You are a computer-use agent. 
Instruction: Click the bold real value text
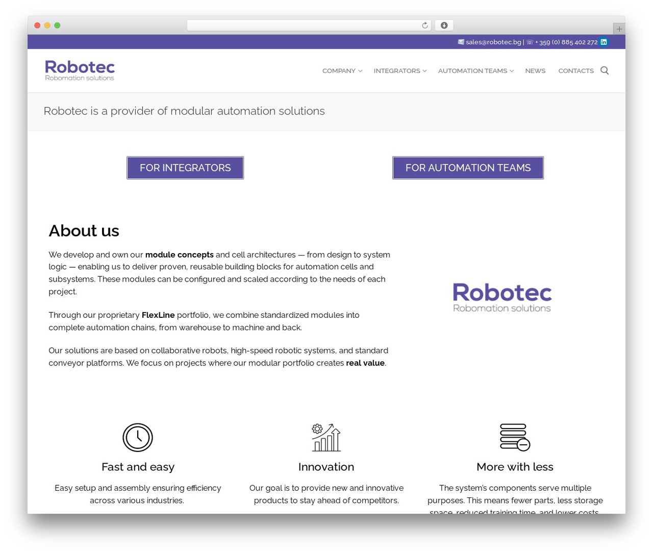[x=365, y=363]
